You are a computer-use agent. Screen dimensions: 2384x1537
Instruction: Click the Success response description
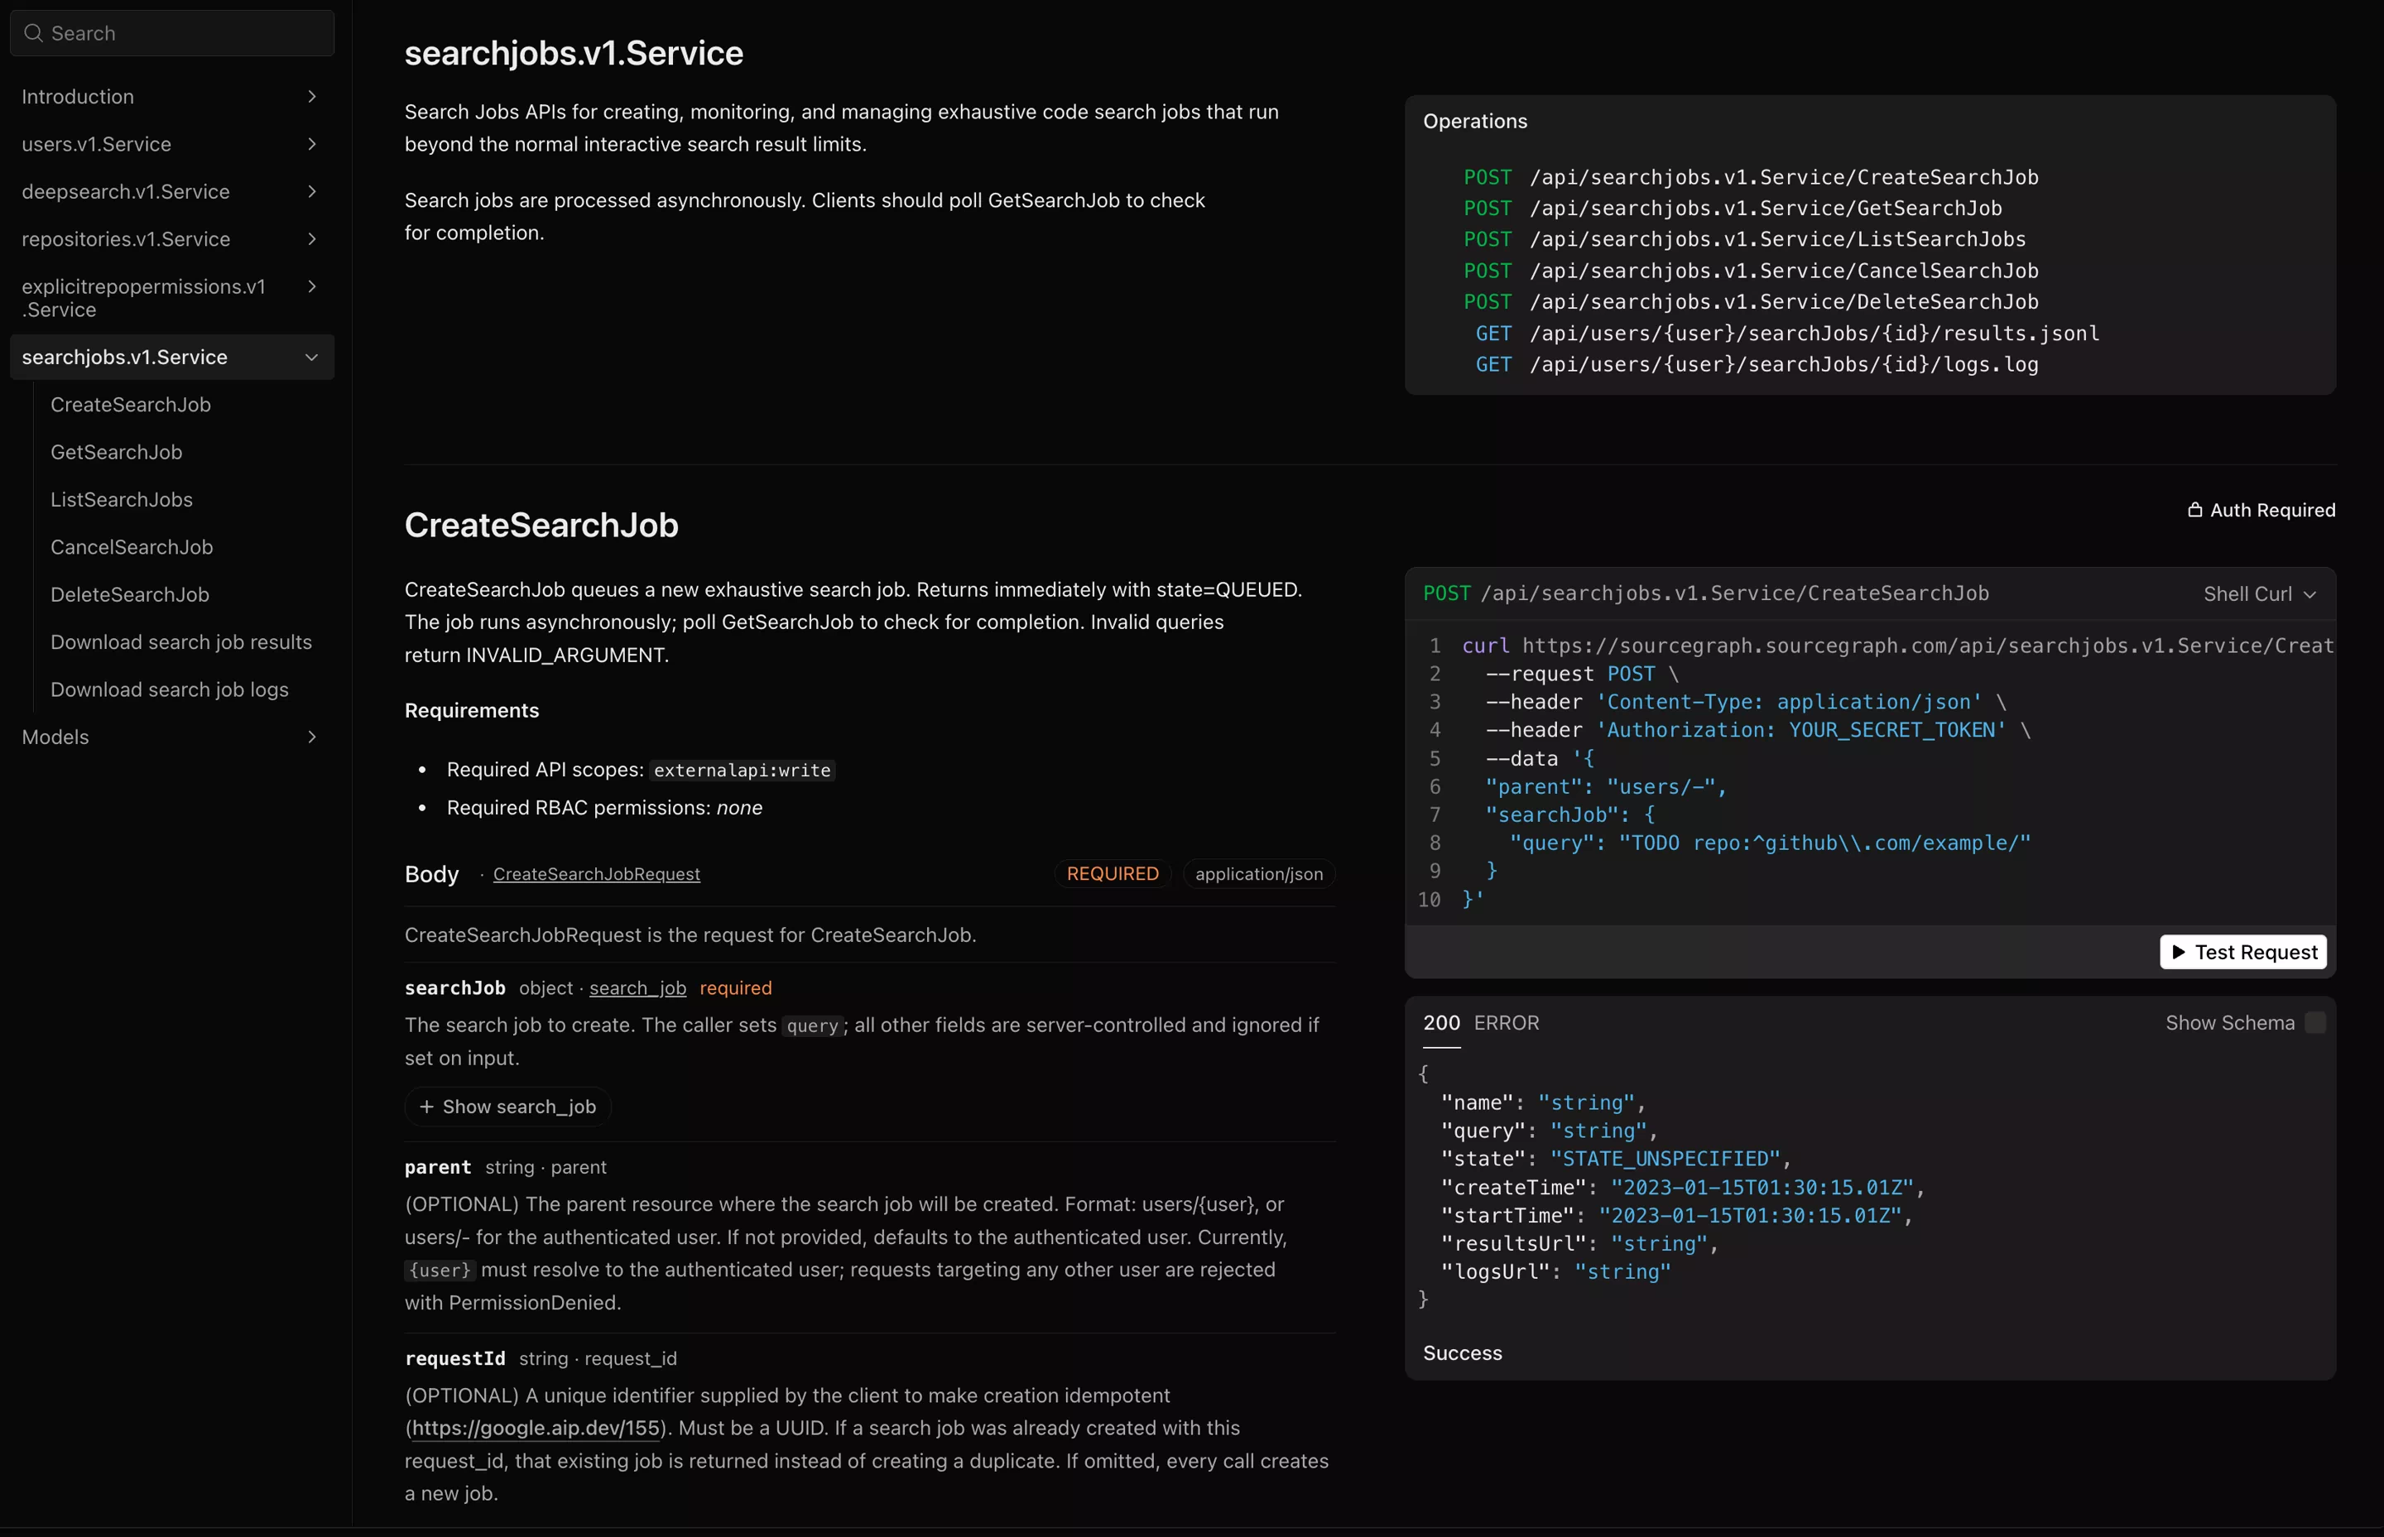tap(1463, 1353)
